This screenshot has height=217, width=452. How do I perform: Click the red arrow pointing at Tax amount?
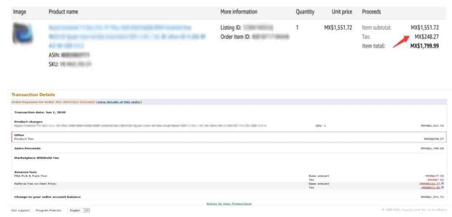[401, 42]
